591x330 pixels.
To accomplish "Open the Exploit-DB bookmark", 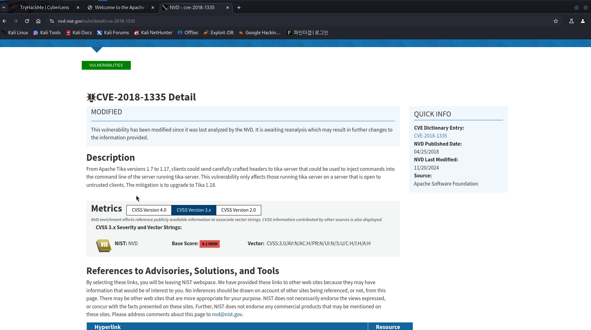I will point(218,33).
